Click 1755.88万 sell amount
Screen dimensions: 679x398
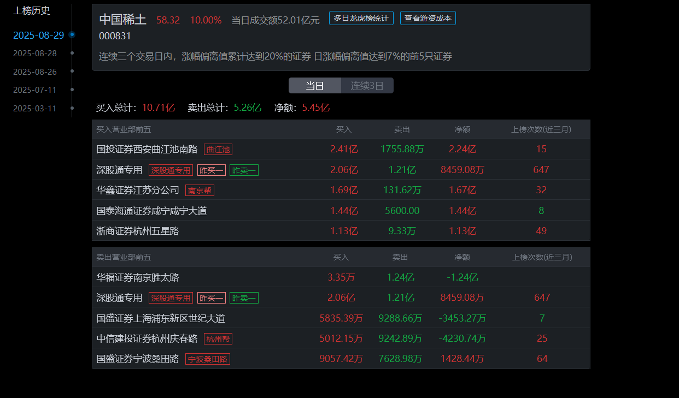[402, 149]
